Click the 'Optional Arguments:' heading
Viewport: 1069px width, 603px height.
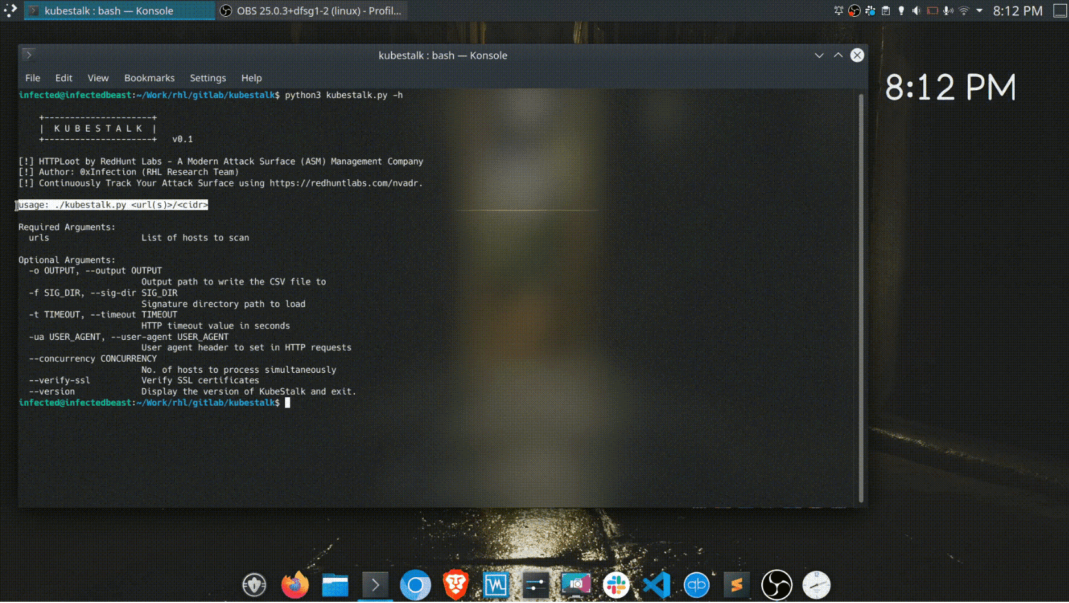pyautogui.click(x=67, y=260)
